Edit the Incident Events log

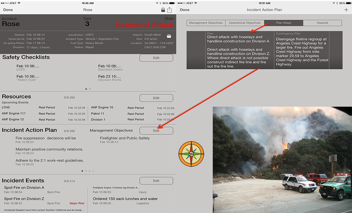[156, 181]
